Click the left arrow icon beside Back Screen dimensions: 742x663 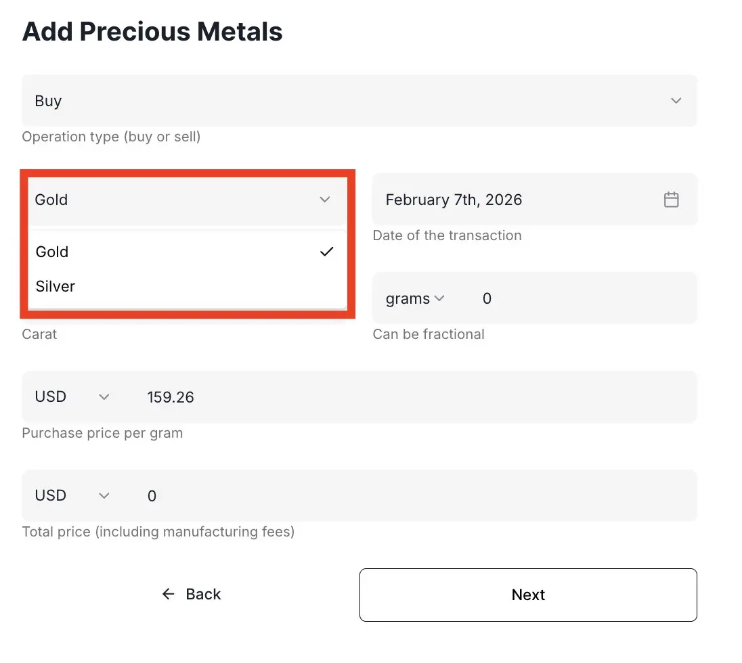tap(169, 594)
